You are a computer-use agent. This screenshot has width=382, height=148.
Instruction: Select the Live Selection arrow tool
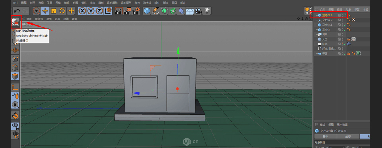[x=37, y=11]
